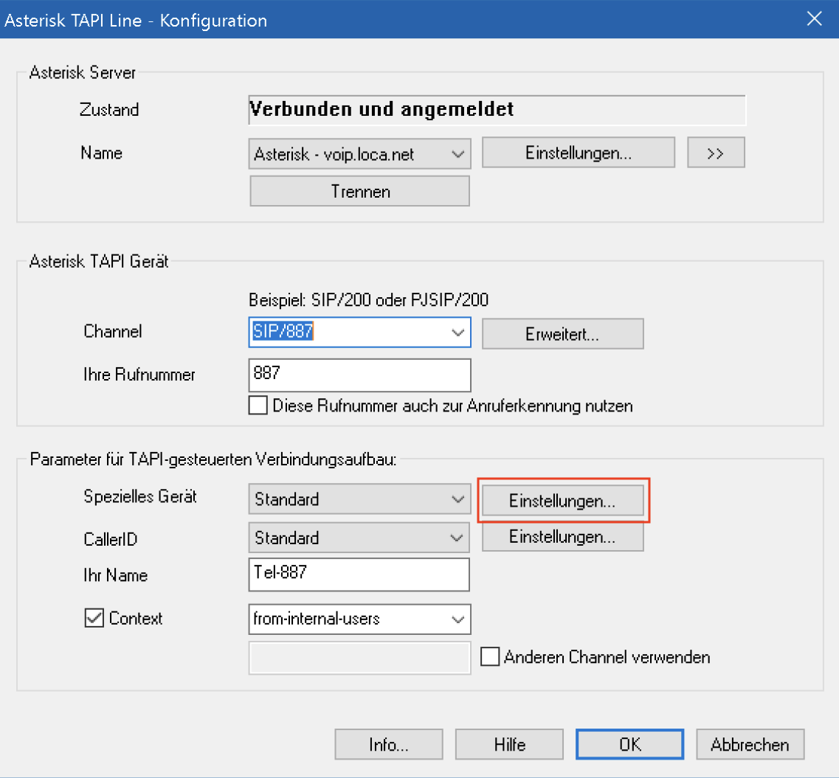Click Einstellungen beside CallerID

pyautogui.click(x=562, y=537)
